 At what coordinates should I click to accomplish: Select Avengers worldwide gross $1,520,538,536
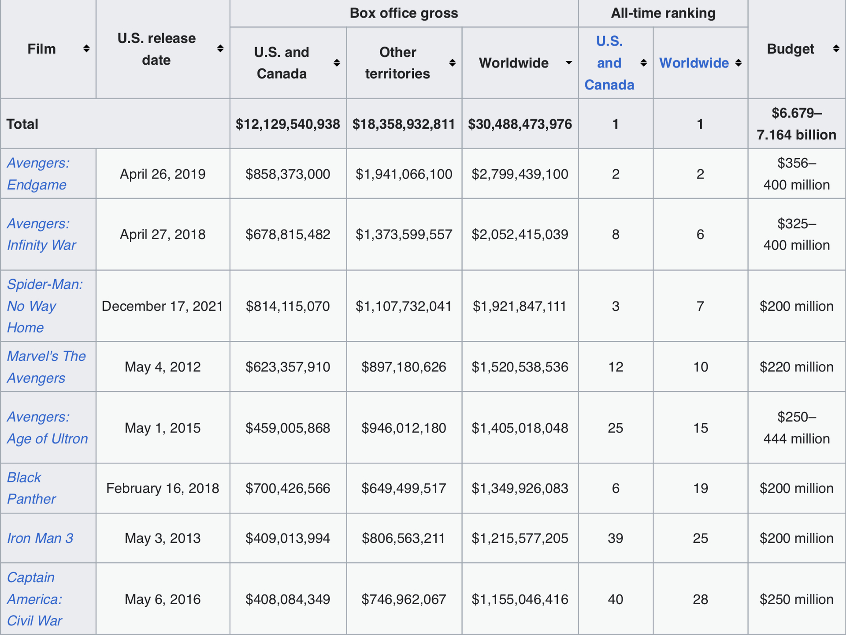[x=520, y=367]
